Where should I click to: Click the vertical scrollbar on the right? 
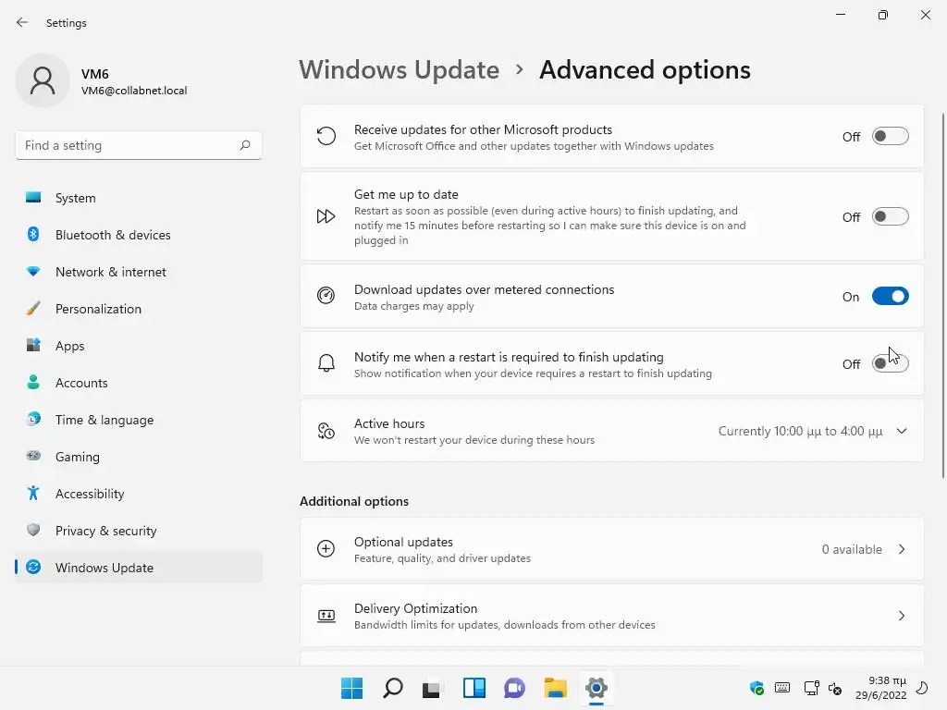942,296
